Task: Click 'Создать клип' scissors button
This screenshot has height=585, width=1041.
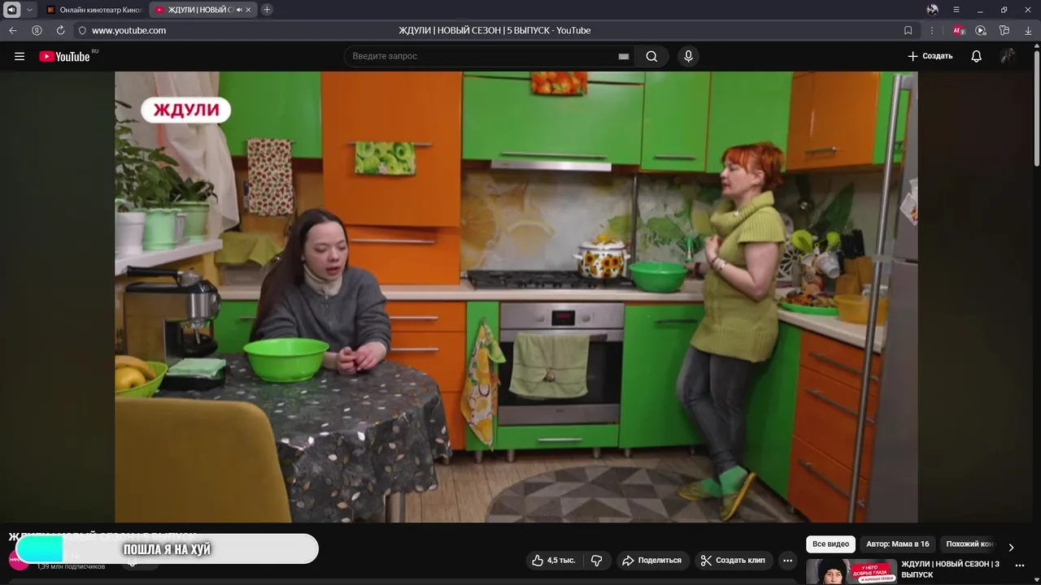Action: pos(733,561)
